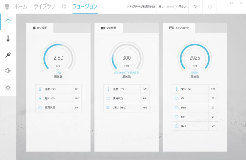Open the overclocking gauge sidebar icon
246x160 pixels.
tap(8, 22)
